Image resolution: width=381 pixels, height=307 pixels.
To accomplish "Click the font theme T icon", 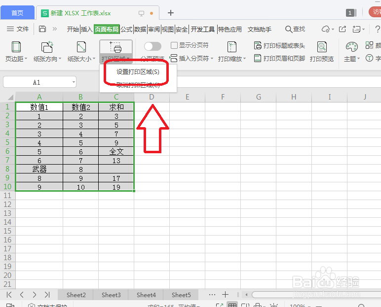I will click(369, 58).
